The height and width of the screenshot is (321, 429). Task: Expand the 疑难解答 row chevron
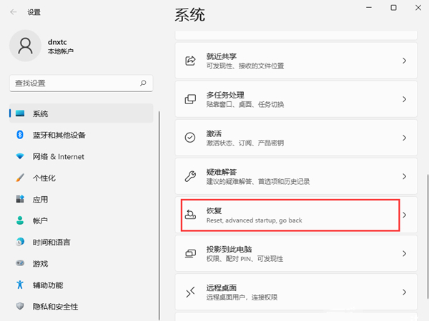(x=405, y=176)
